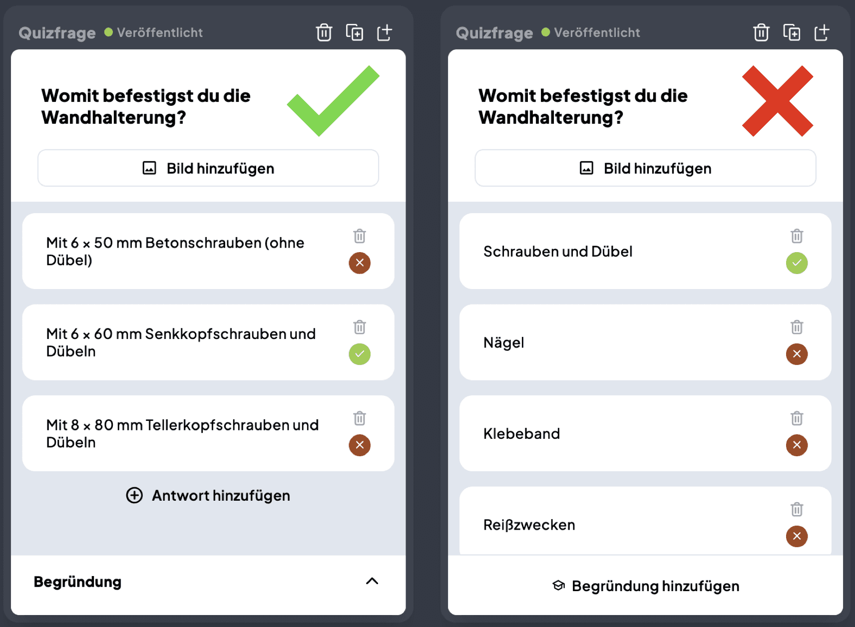Image resolution: width=855 pixels, height=627 pixels.
Task: Delete the right Quizfrage card via header trash icon
Action: (x=761, y=32)
